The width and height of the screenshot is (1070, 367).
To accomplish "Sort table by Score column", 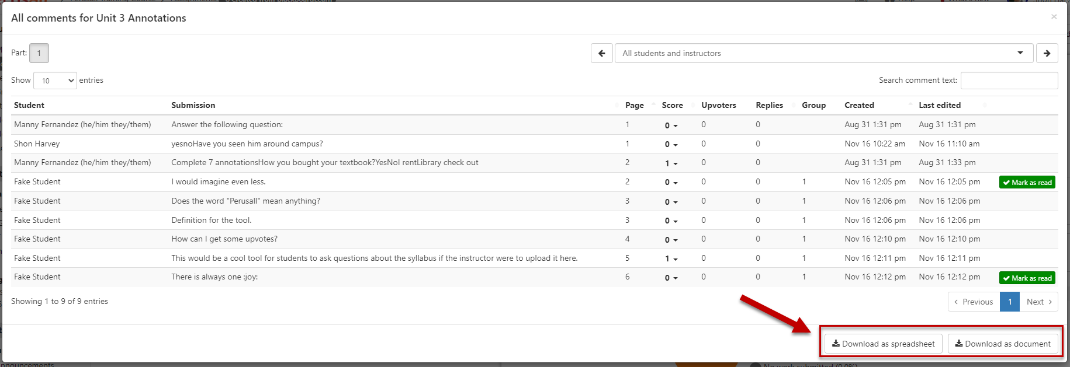I will tap(672, 105).
